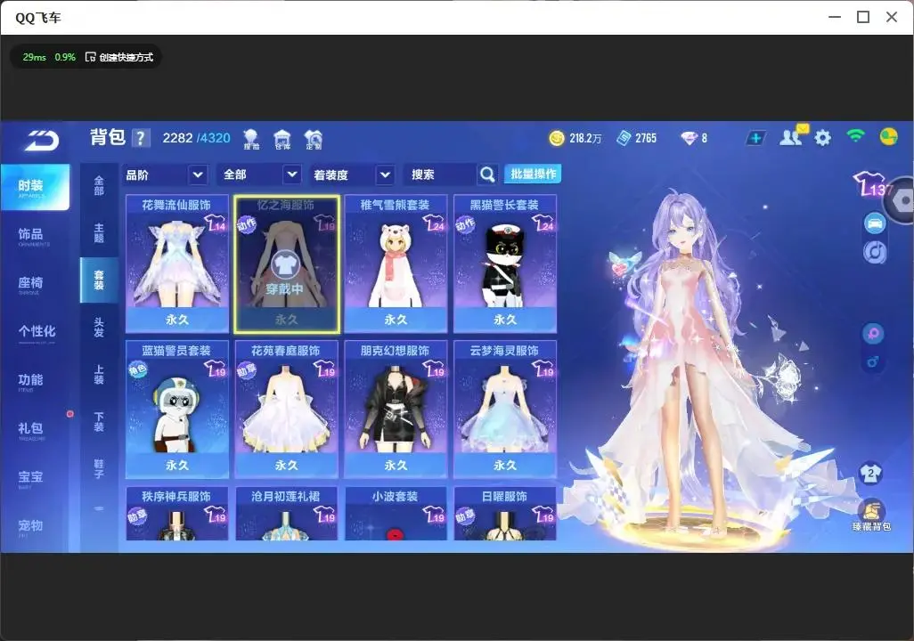Select the 鞋子 sub-tab
This screenshot has width=914, height=641.
tap(99, 469)
